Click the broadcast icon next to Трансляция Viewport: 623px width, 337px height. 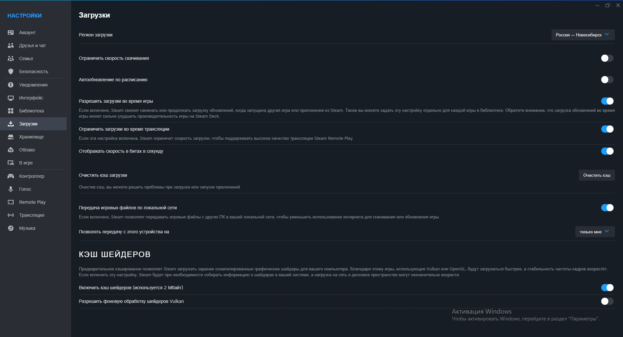point(11,215)
